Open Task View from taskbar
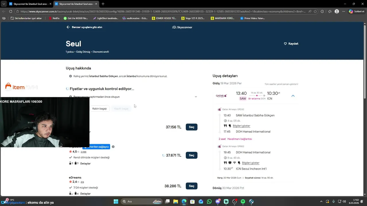Image resolution: width=367 pixels, height=206 pixels. click(x=167, y=201)
